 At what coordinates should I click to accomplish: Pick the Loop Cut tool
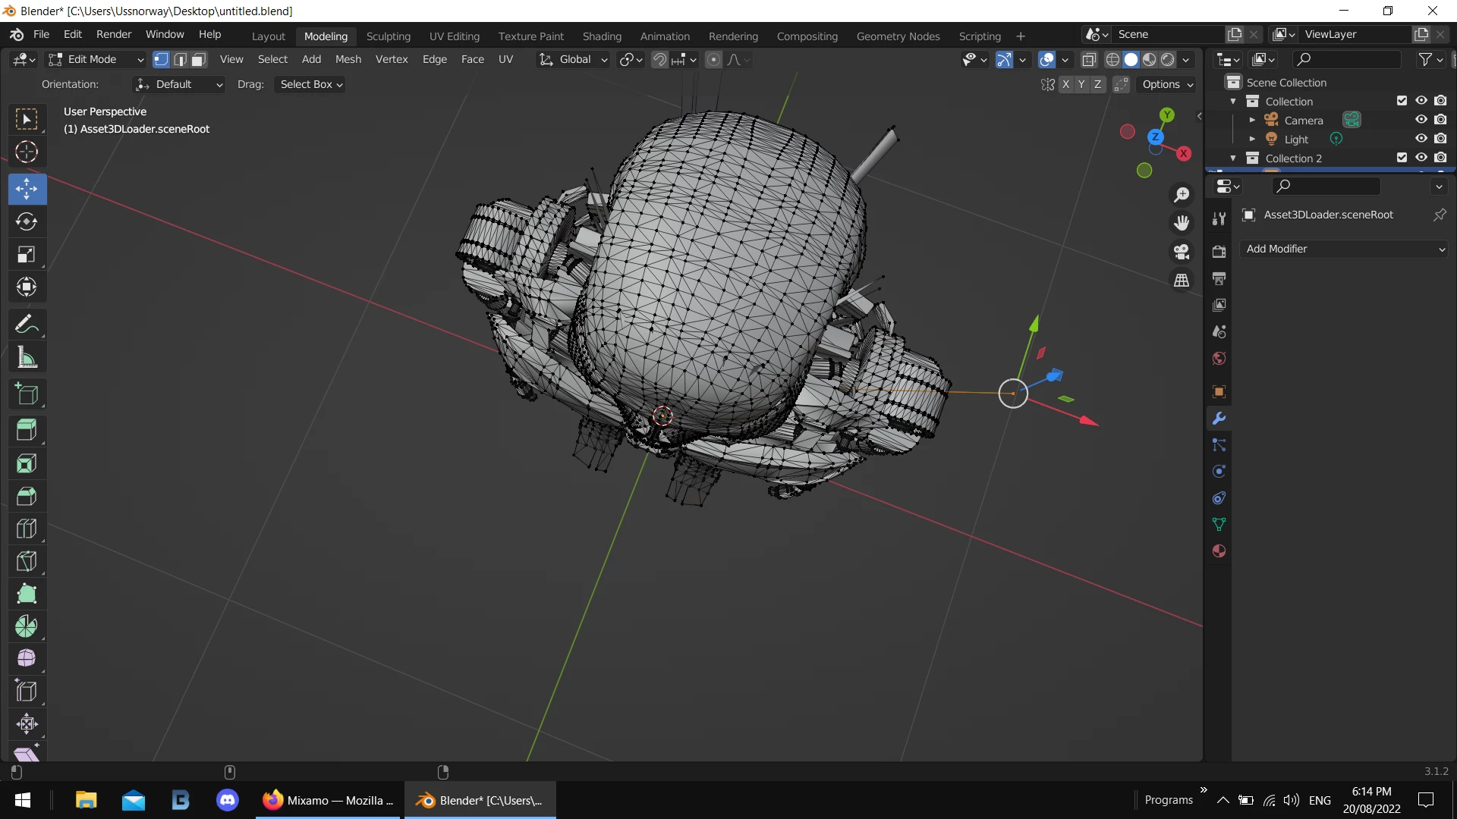(27, 529)
